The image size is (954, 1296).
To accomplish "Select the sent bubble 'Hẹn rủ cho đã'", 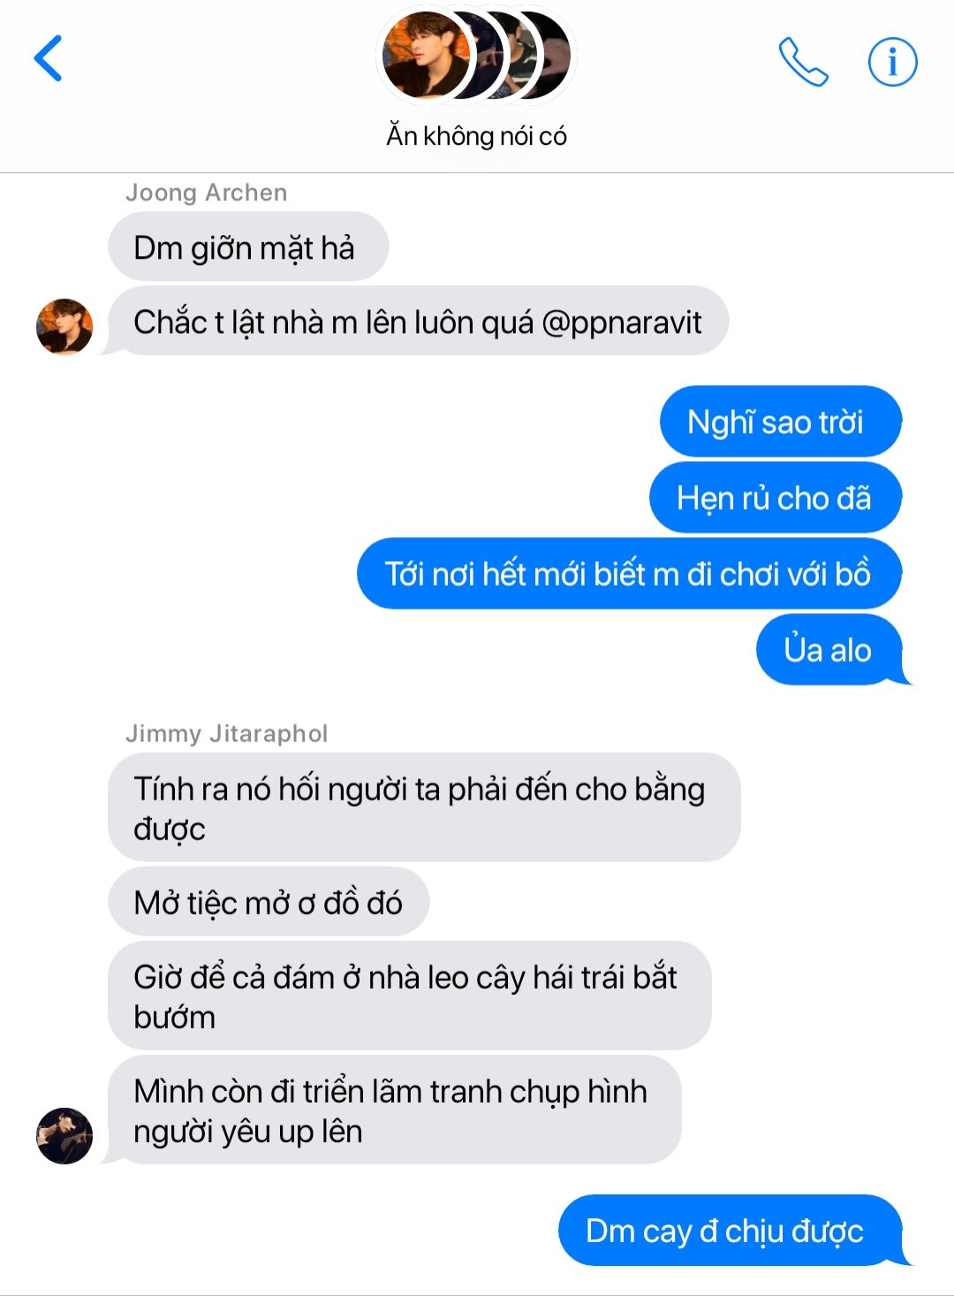I will pos(775,497).
